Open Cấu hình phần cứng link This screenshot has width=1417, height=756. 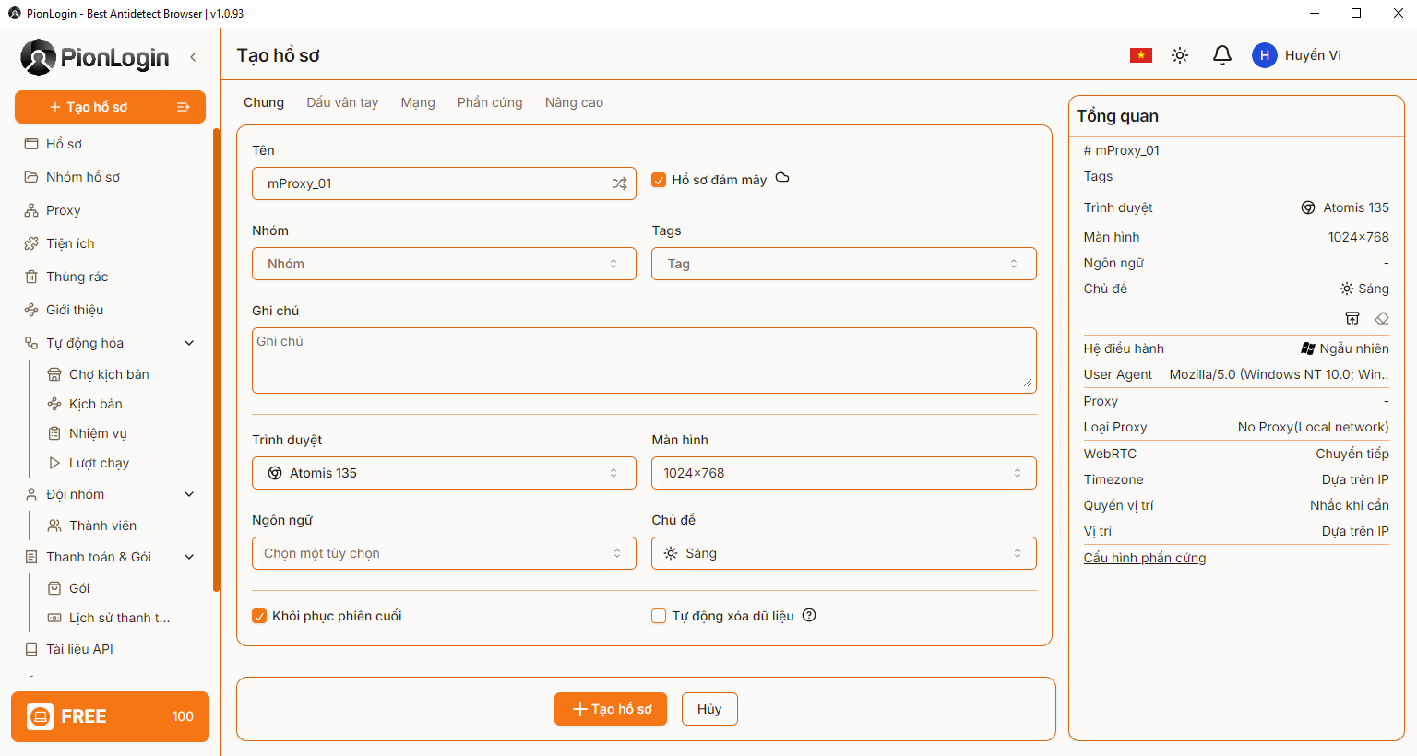1145,558
